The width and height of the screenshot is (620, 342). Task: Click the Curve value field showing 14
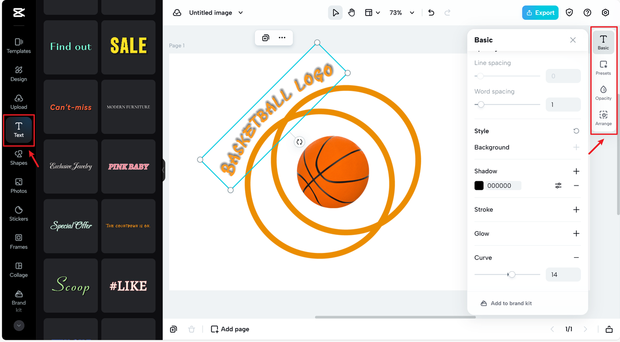click(563, 275)
